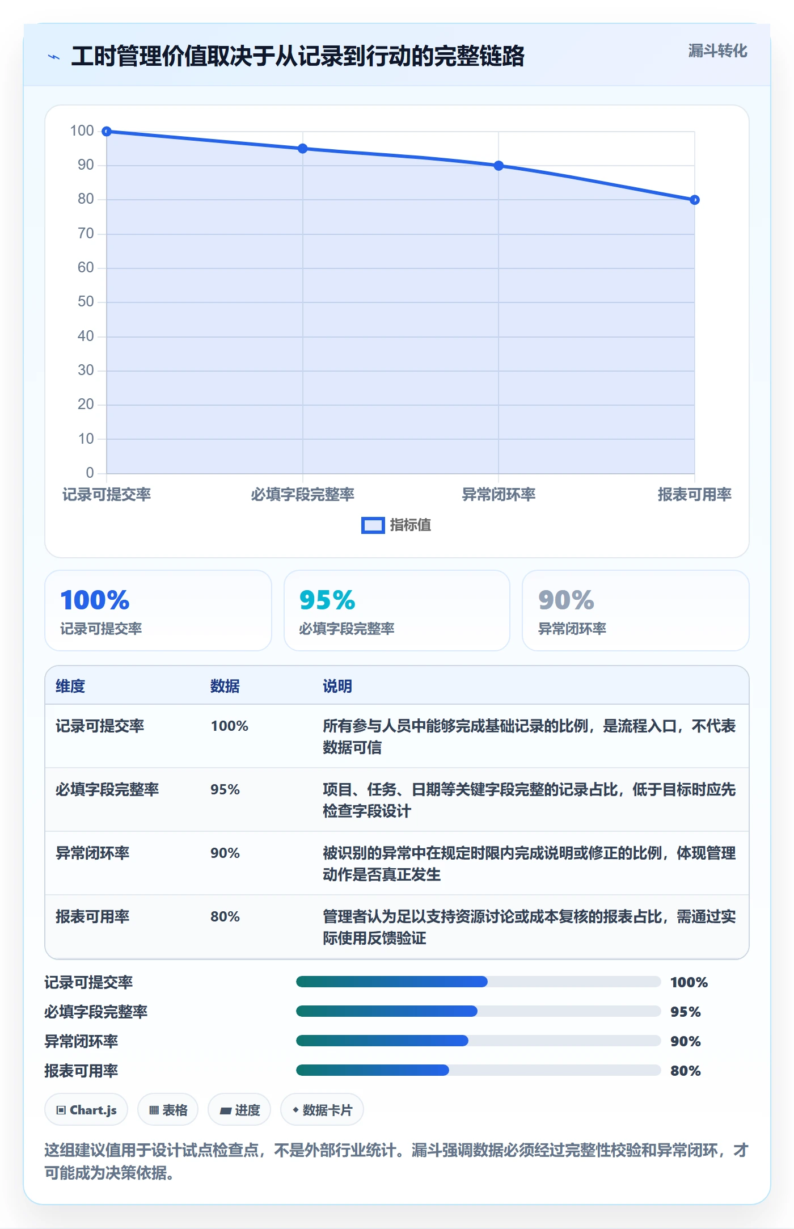Click the 100 y-axis label on chart
The width and height of the screenshot is (794, 1229).
tap(82, 131)
